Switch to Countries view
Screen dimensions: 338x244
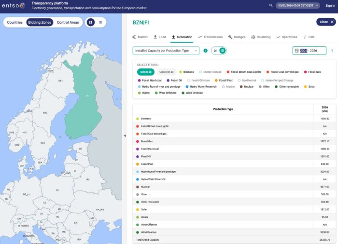(x=14, y=22)
